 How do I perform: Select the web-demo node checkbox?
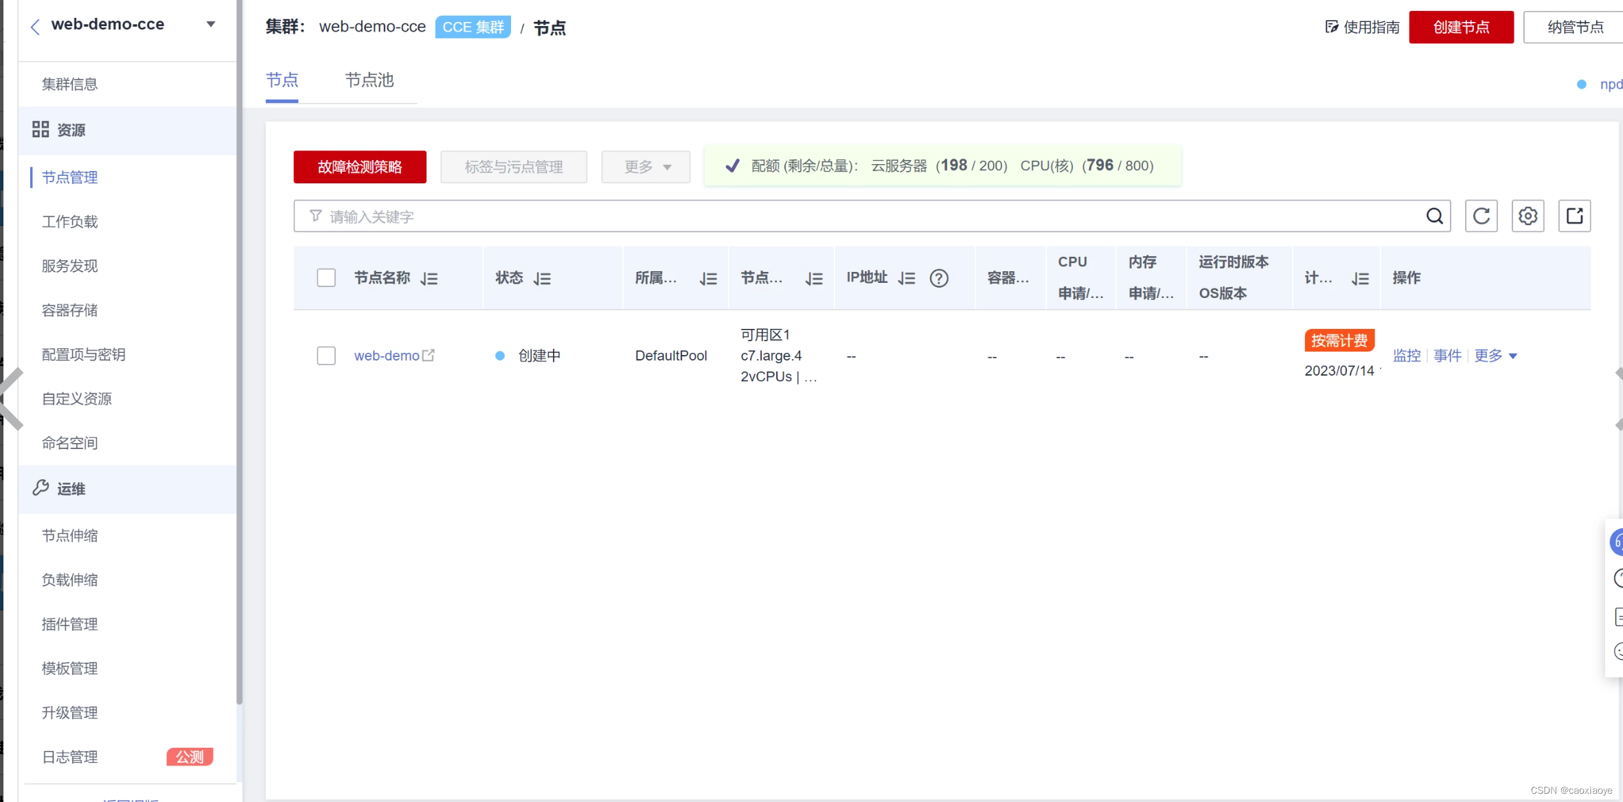tap(326, 356)
